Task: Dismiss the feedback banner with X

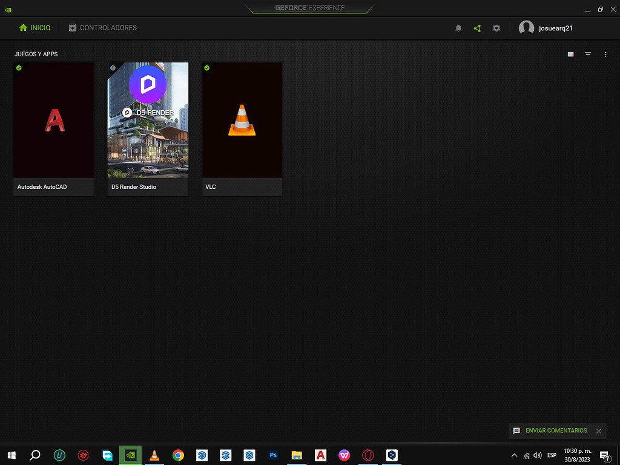Action: tap(599, 431)
